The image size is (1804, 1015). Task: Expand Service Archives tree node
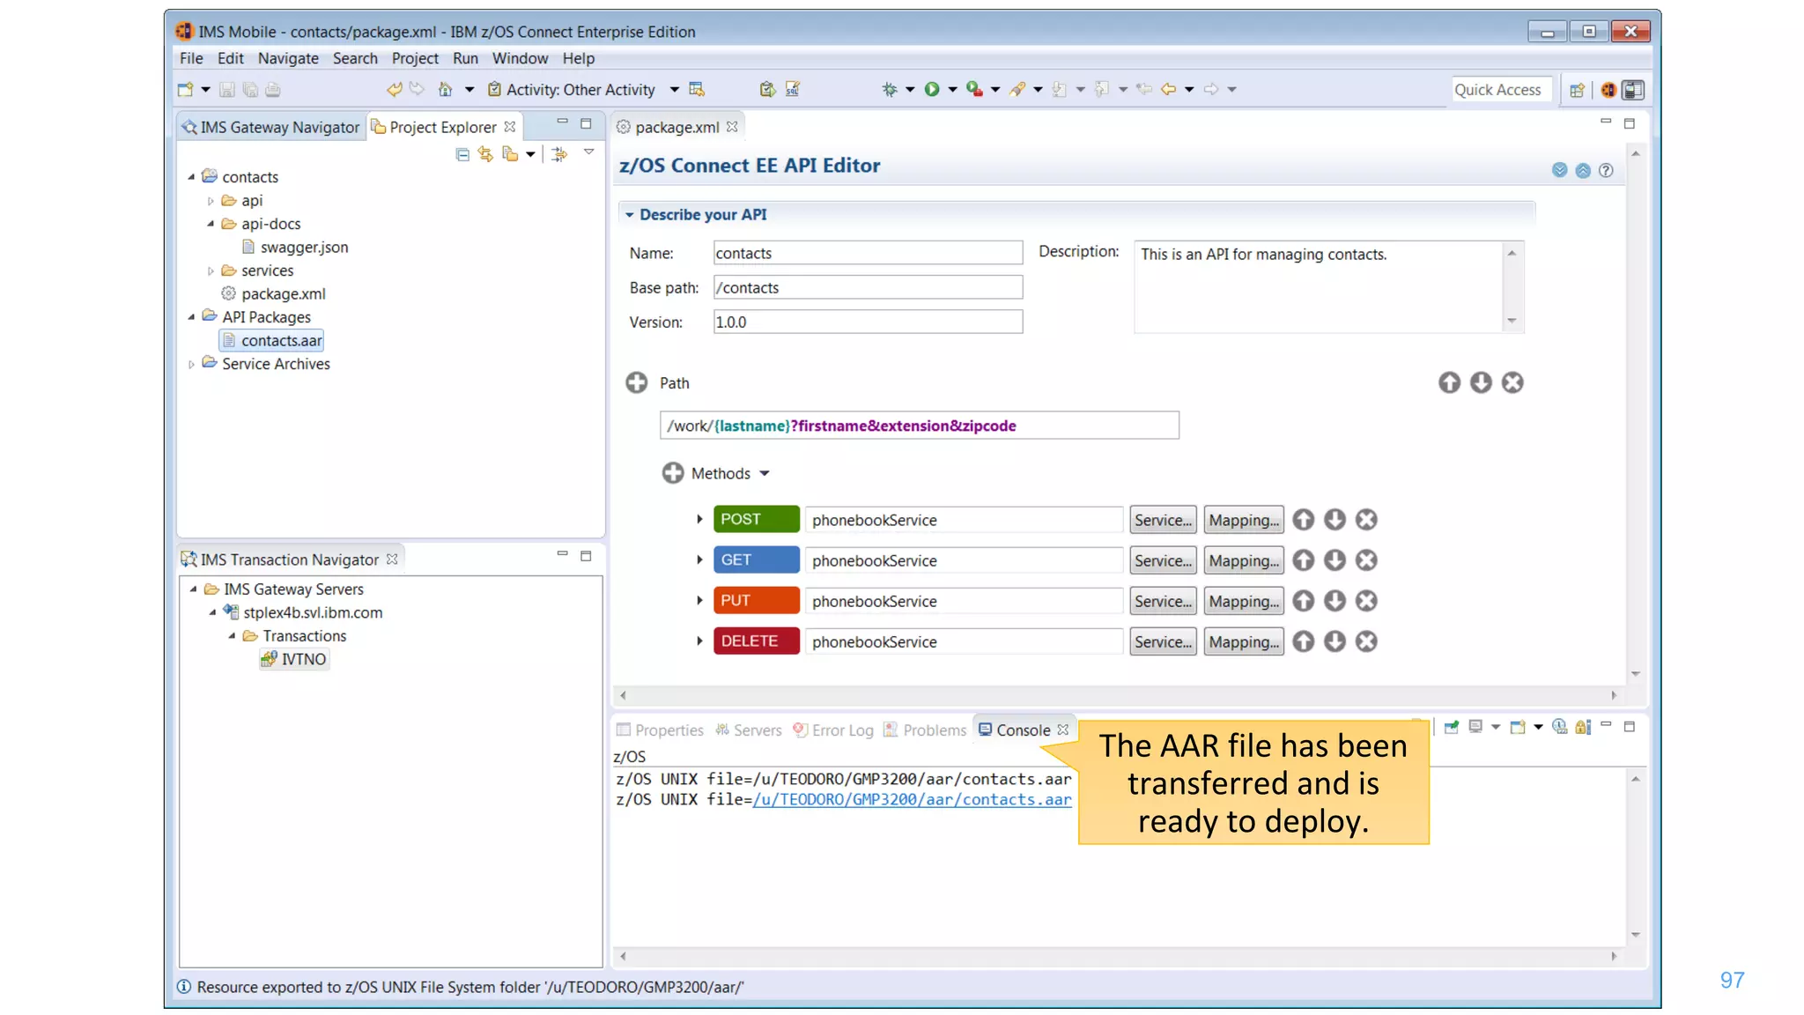(191, 364)
